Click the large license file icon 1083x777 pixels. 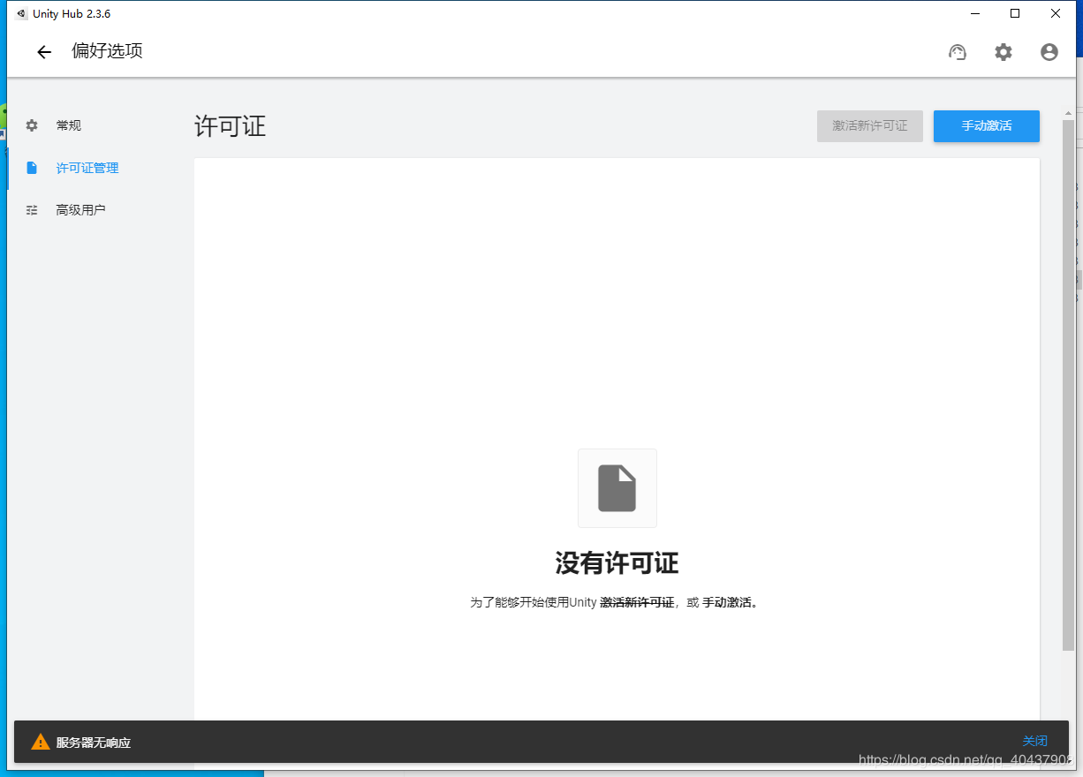click(x=617, y=488)
